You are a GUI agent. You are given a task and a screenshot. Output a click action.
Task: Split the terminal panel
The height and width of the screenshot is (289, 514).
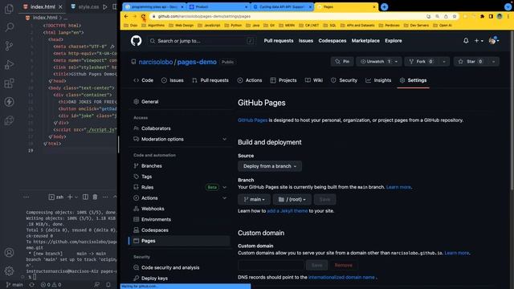(x=85, y=197)
